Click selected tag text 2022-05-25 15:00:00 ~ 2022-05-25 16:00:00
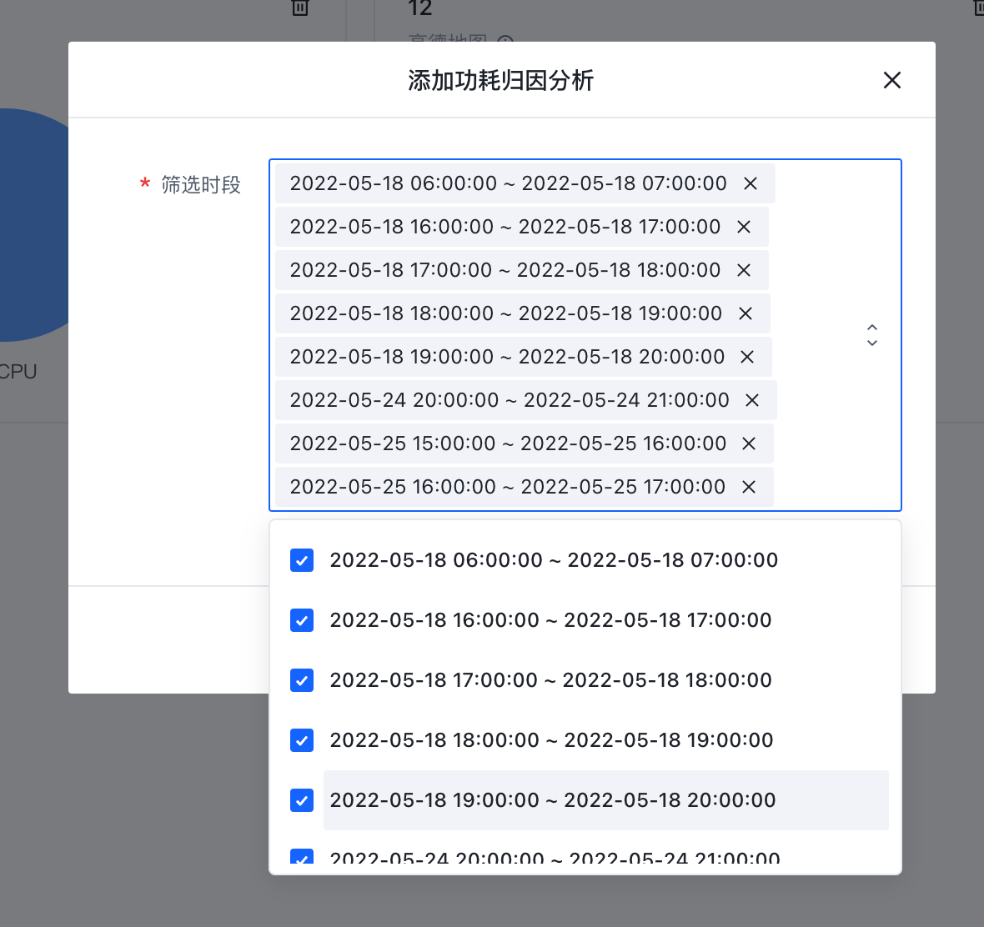984x927 pixels. pos(508,443)
